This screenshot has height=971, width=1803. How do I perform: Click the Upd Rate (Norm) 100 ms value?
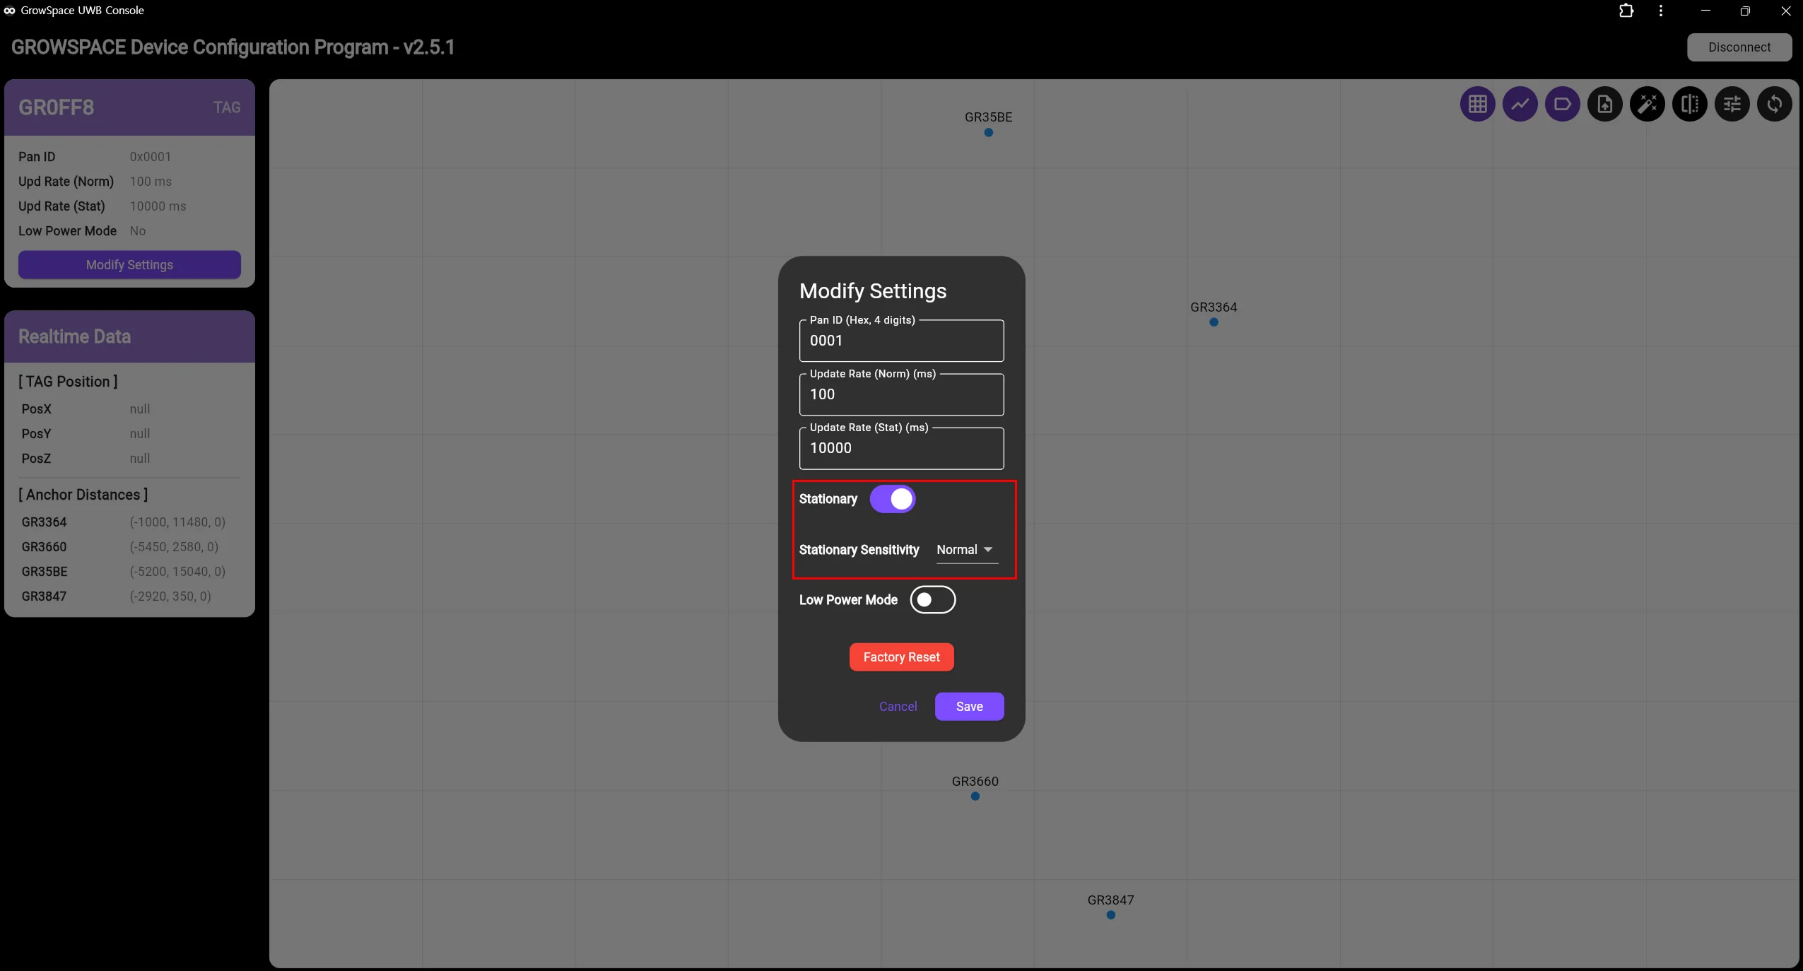click(x=151, y=182)
